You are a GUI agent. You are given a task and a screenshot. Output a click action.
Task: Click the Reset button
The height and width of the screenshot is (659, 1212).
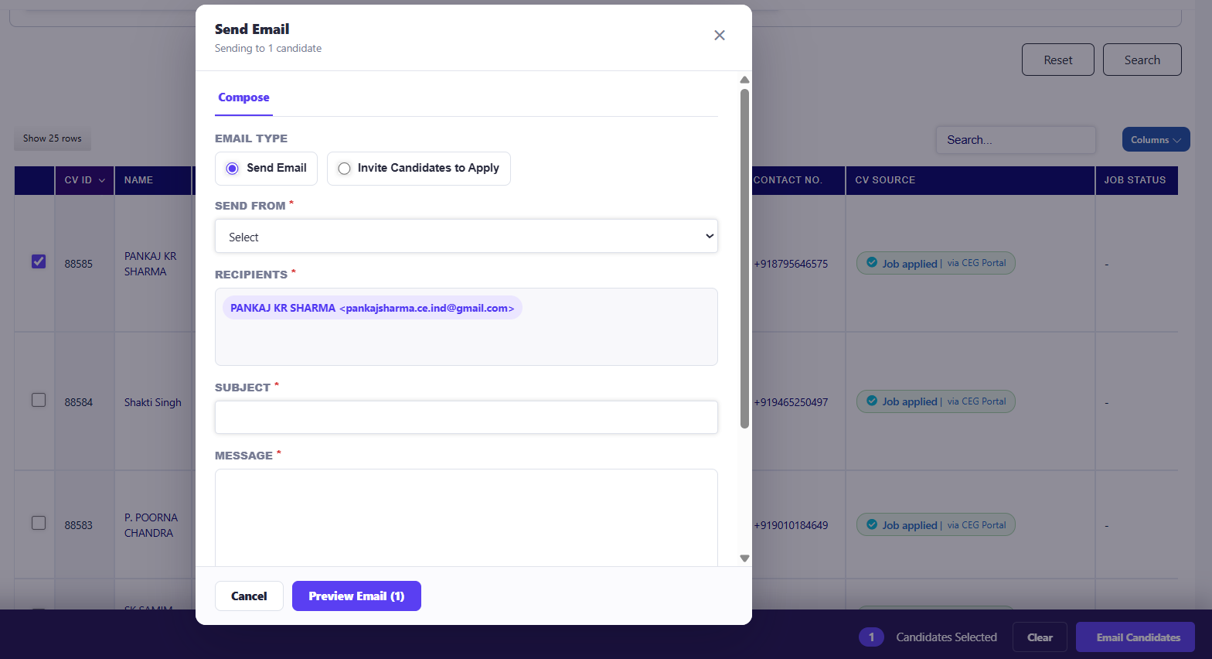coord(1057,60)
